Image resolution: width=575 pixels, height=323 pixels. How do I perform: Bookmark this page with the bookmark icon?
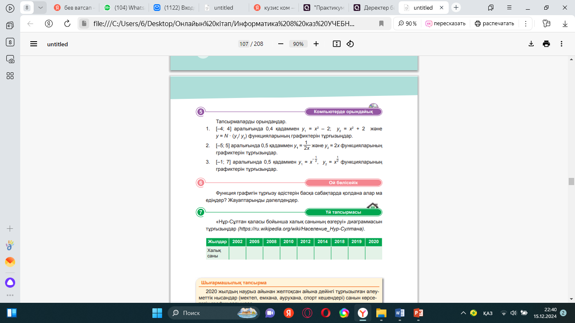(x=381, y=24)
